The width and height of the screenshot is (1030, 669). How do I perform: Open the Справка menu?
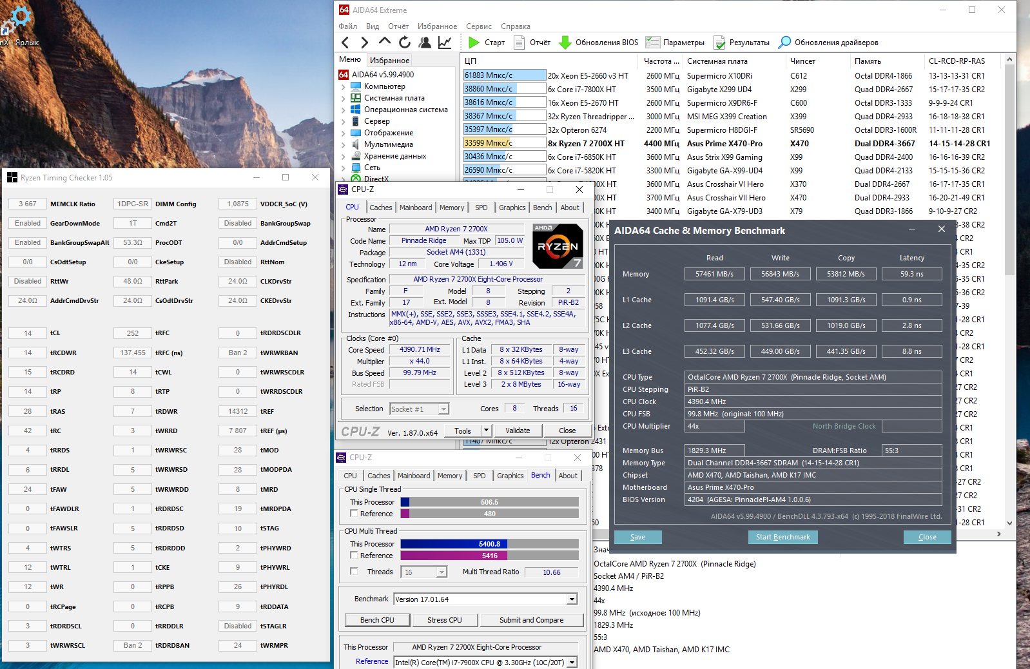click(x=516, y=26)
